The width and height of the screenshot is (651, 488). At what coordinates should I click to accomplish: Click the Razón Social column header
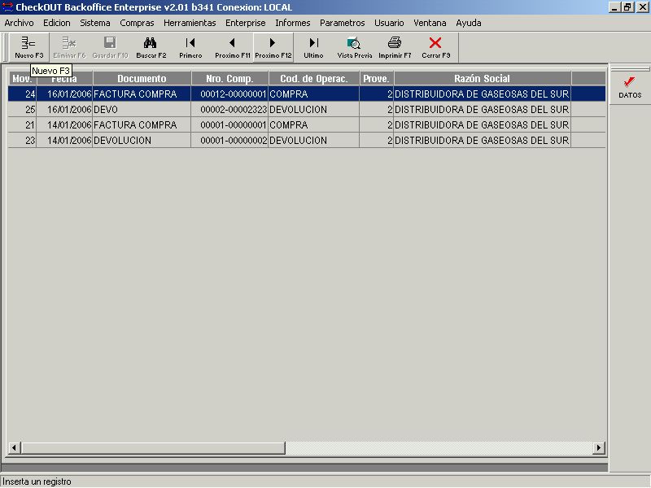coord(483,78)
